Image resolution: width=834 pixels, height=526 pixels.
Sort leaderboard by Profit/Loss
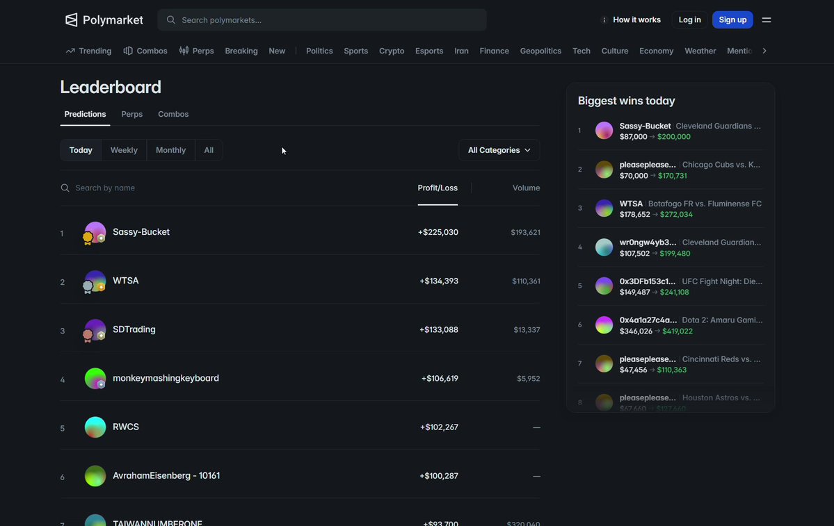pyautogui.click(x=438, y=188)
